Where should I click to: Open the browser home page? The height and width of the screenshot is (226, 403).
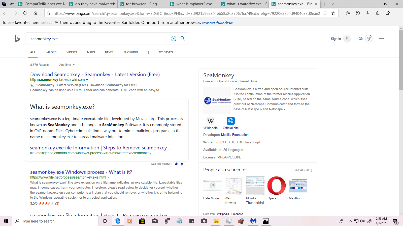click(35, 13)
